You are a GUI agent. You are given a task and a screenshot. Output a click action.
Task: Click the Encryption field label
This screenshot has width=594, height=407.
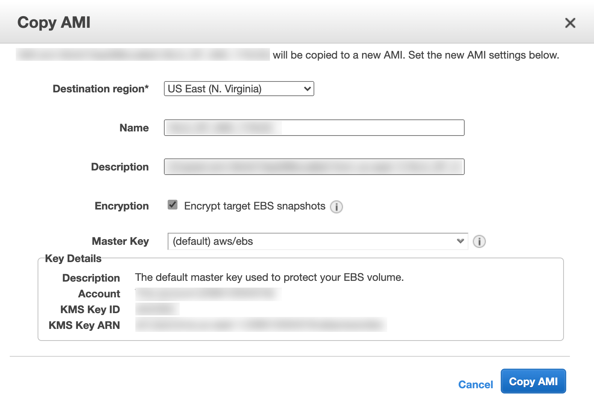[x=122, y=206]
